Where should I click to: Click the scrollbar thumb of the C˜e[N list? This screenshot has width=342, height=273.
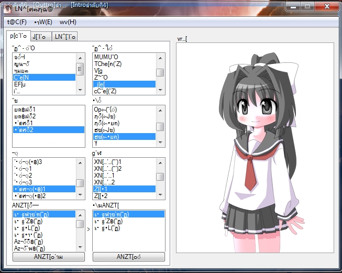click(80, 69)
